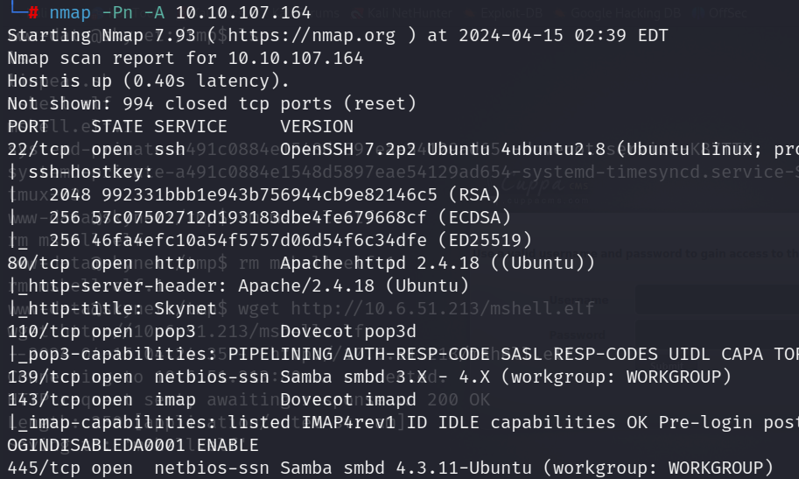The width and height of the screenshot is (799, 479).
Task: Open the https://nmap.org link
Action: click(x=312, y=35)
